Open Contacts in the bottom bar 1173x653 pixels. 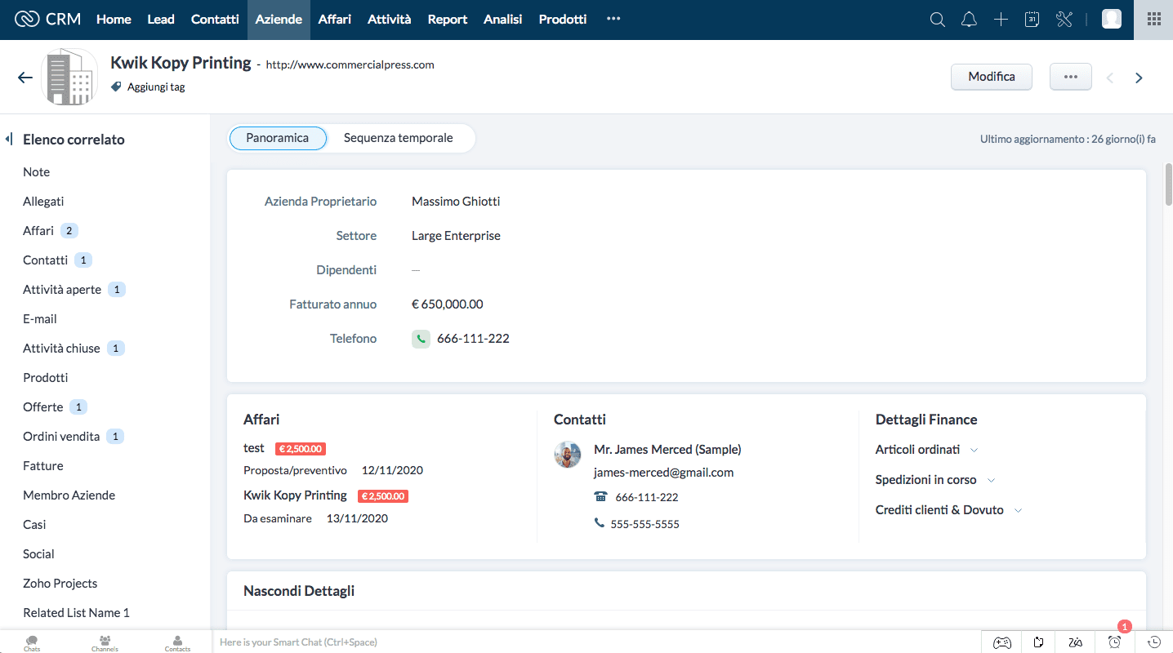tap(177, 642)
